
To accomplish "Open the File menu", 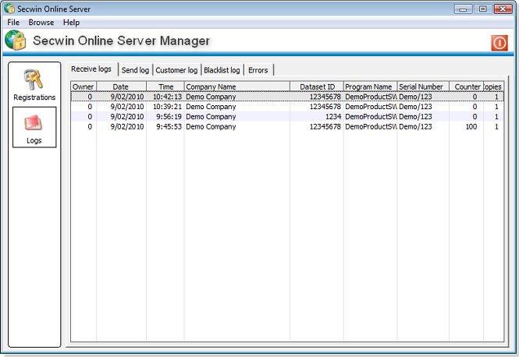I will (x=13, y=23).
